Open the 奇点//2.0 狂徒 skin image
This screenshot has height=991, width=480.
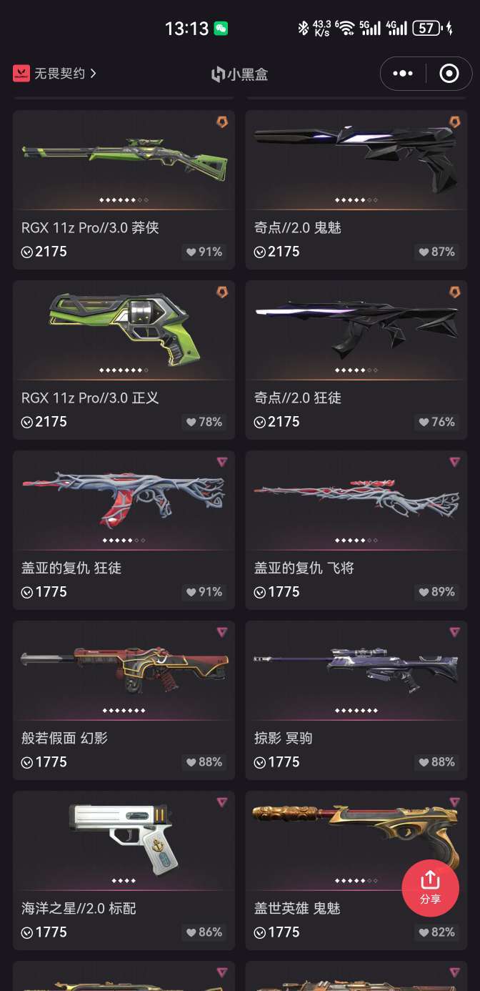click(356, 328)
